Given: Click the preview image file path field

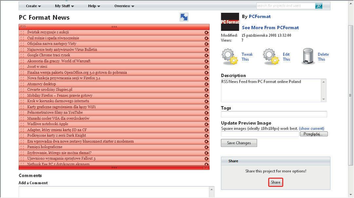Looking at the screenshot, I should point(260,134).
